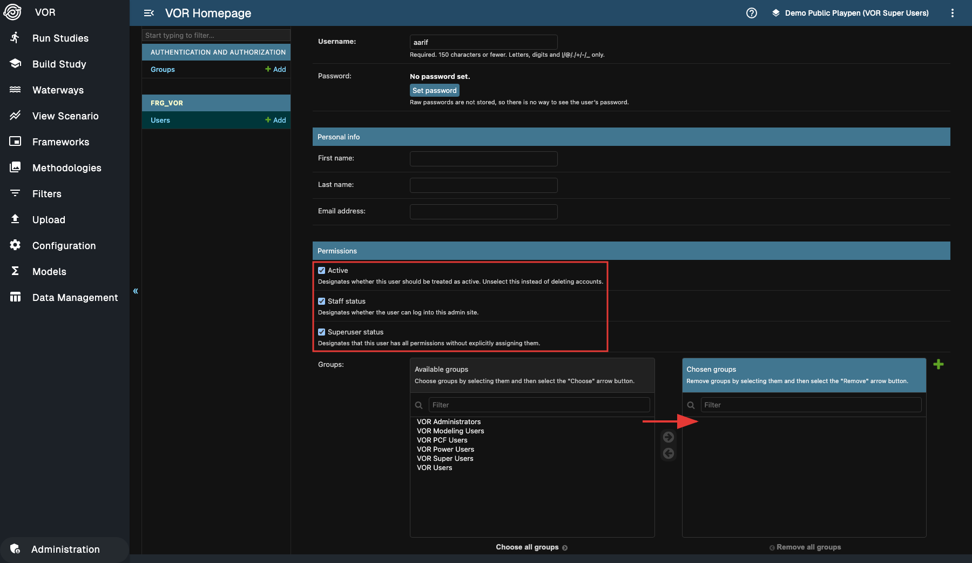The width and height of the screenshot is (972, 563).
Task: Open Data Management in the sidebar
Action: coord(75,298)
